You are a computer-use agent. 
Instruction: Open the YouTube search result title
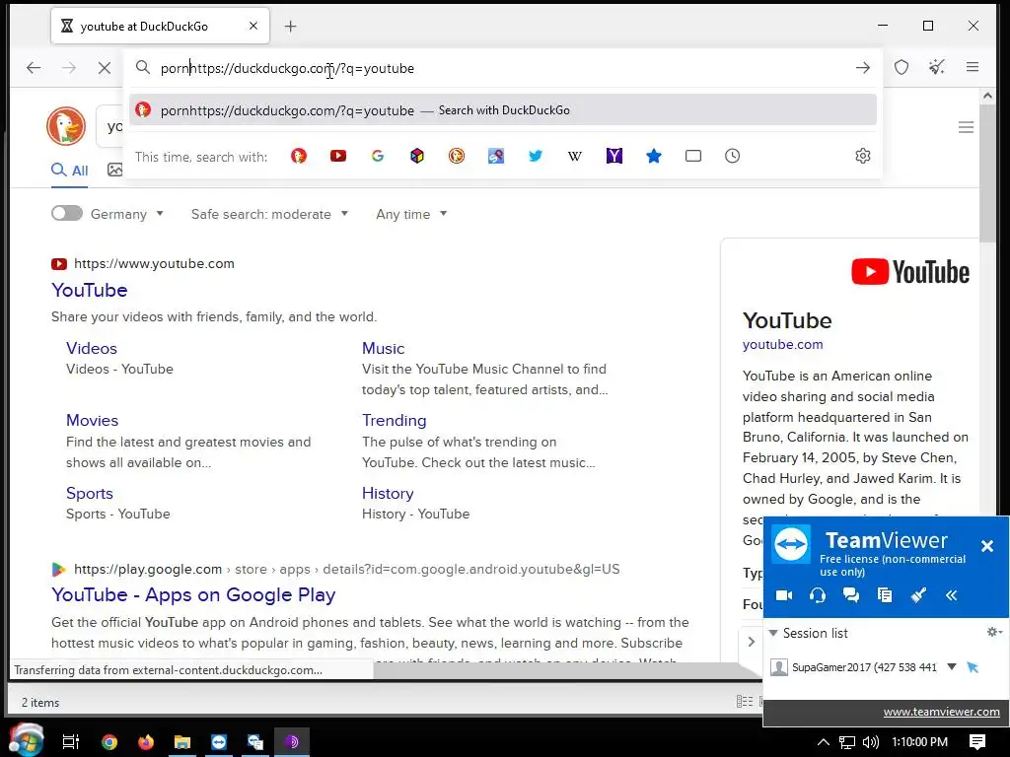click(90, 290)
